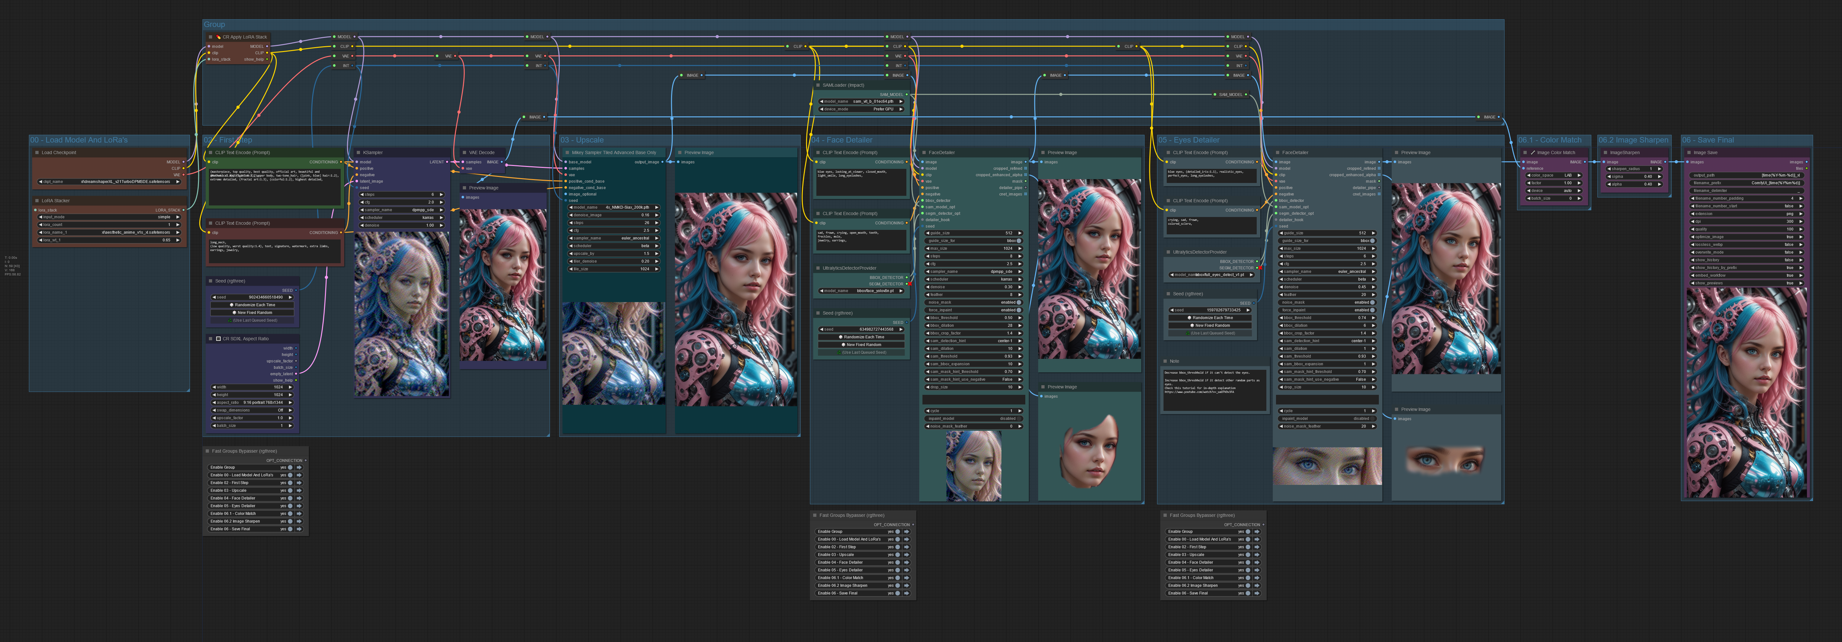Increase steps value in KSampler with right arrow
The image size is (1842, 642).
(441, 194)
